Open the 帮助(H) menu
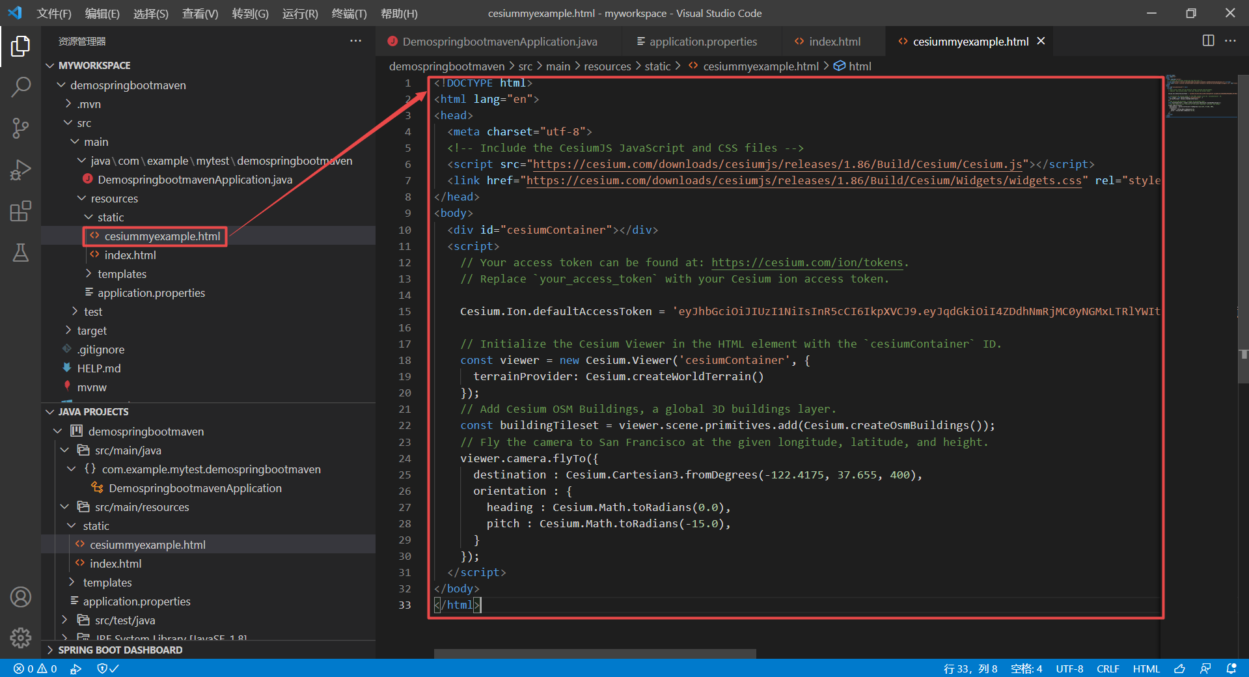1249x677 pixels. (x=399, y=13)
